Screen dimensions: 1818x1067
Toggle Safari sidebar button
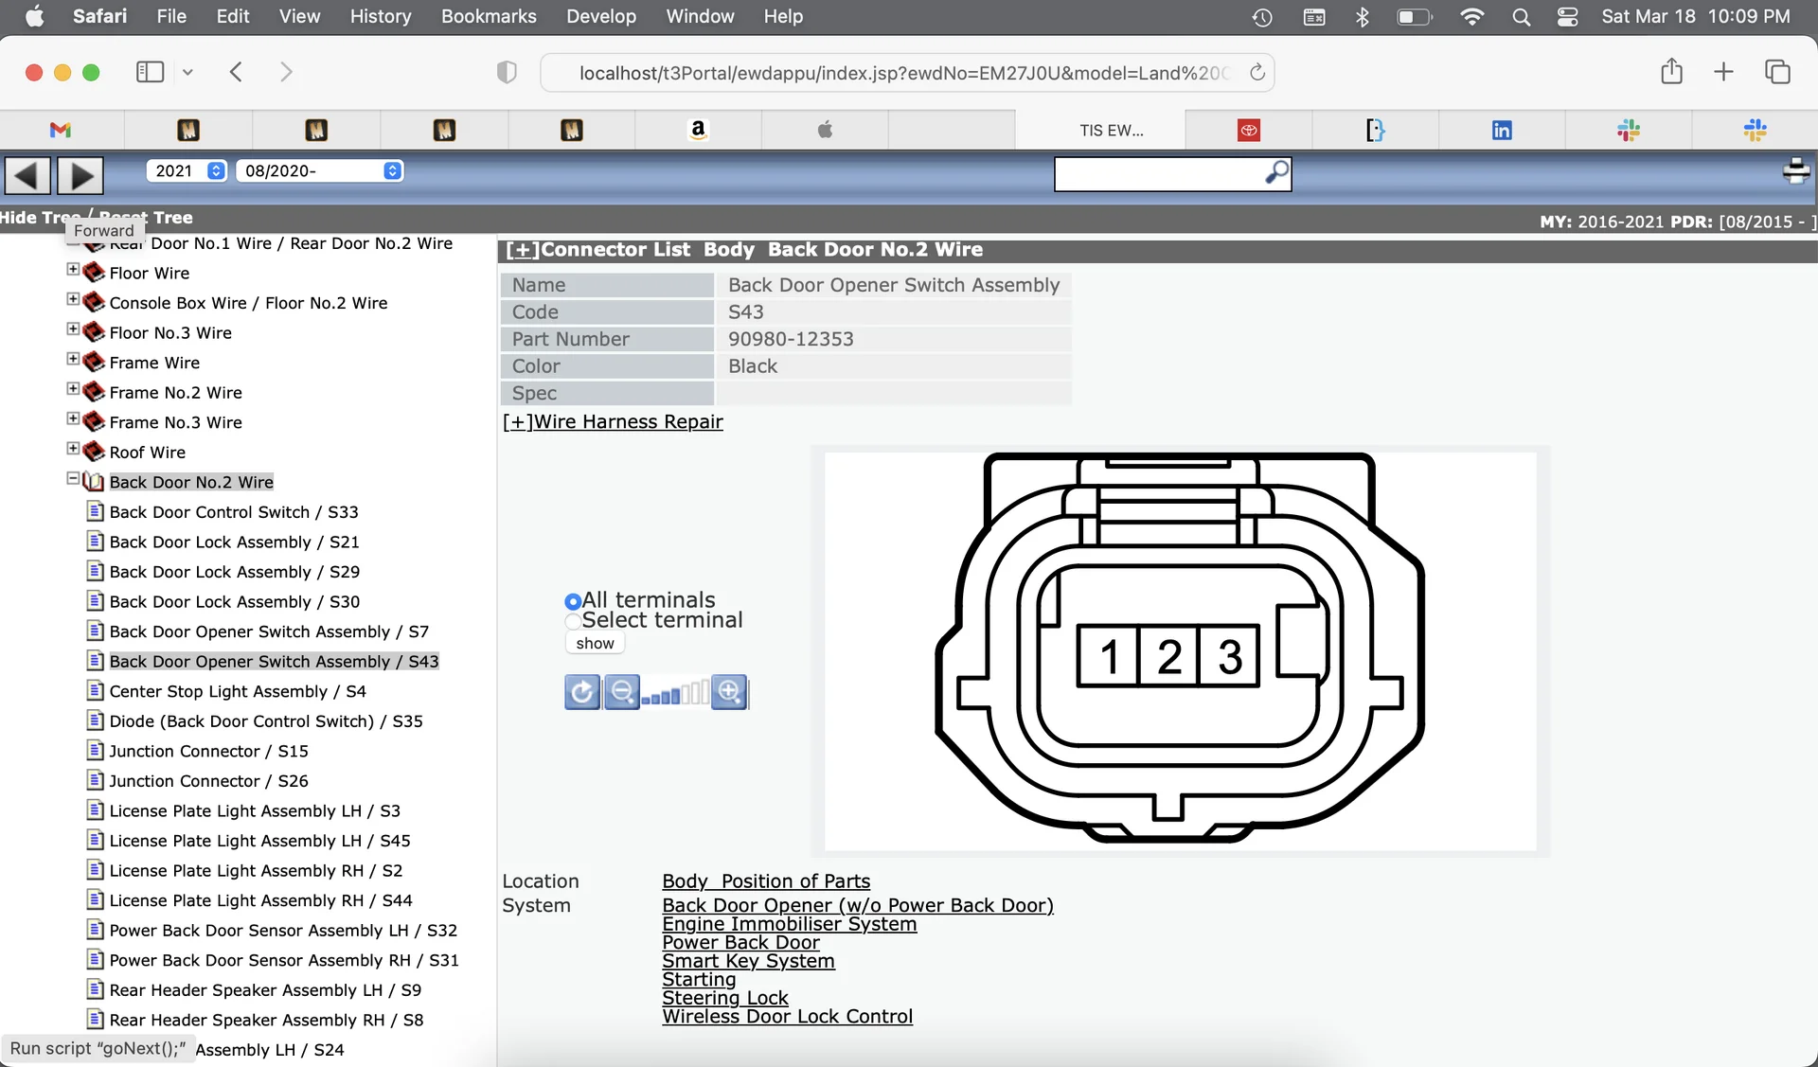(150, 72)
